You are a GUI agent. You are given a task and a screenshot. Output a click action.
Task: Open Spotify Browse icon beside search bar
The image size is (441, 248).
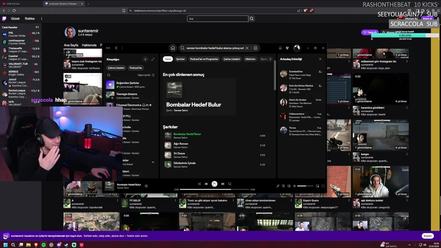(x=255, y=48)
